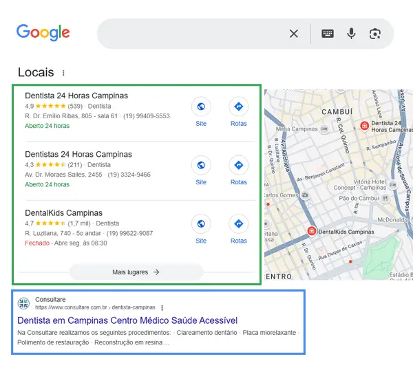This screenshot has width=413, height=374.
Task: Click Mais lugares button
Action: [x=136, y=272]
